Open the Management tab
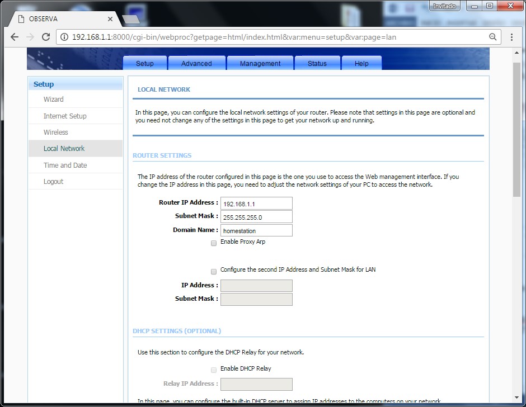This screenshot has height=407, width=526. click(260, 63)
